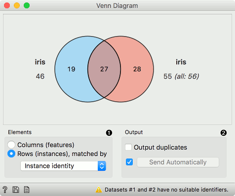Click the blue dropdown stepper arrows

pyautogui.click(x=102, y=166)
